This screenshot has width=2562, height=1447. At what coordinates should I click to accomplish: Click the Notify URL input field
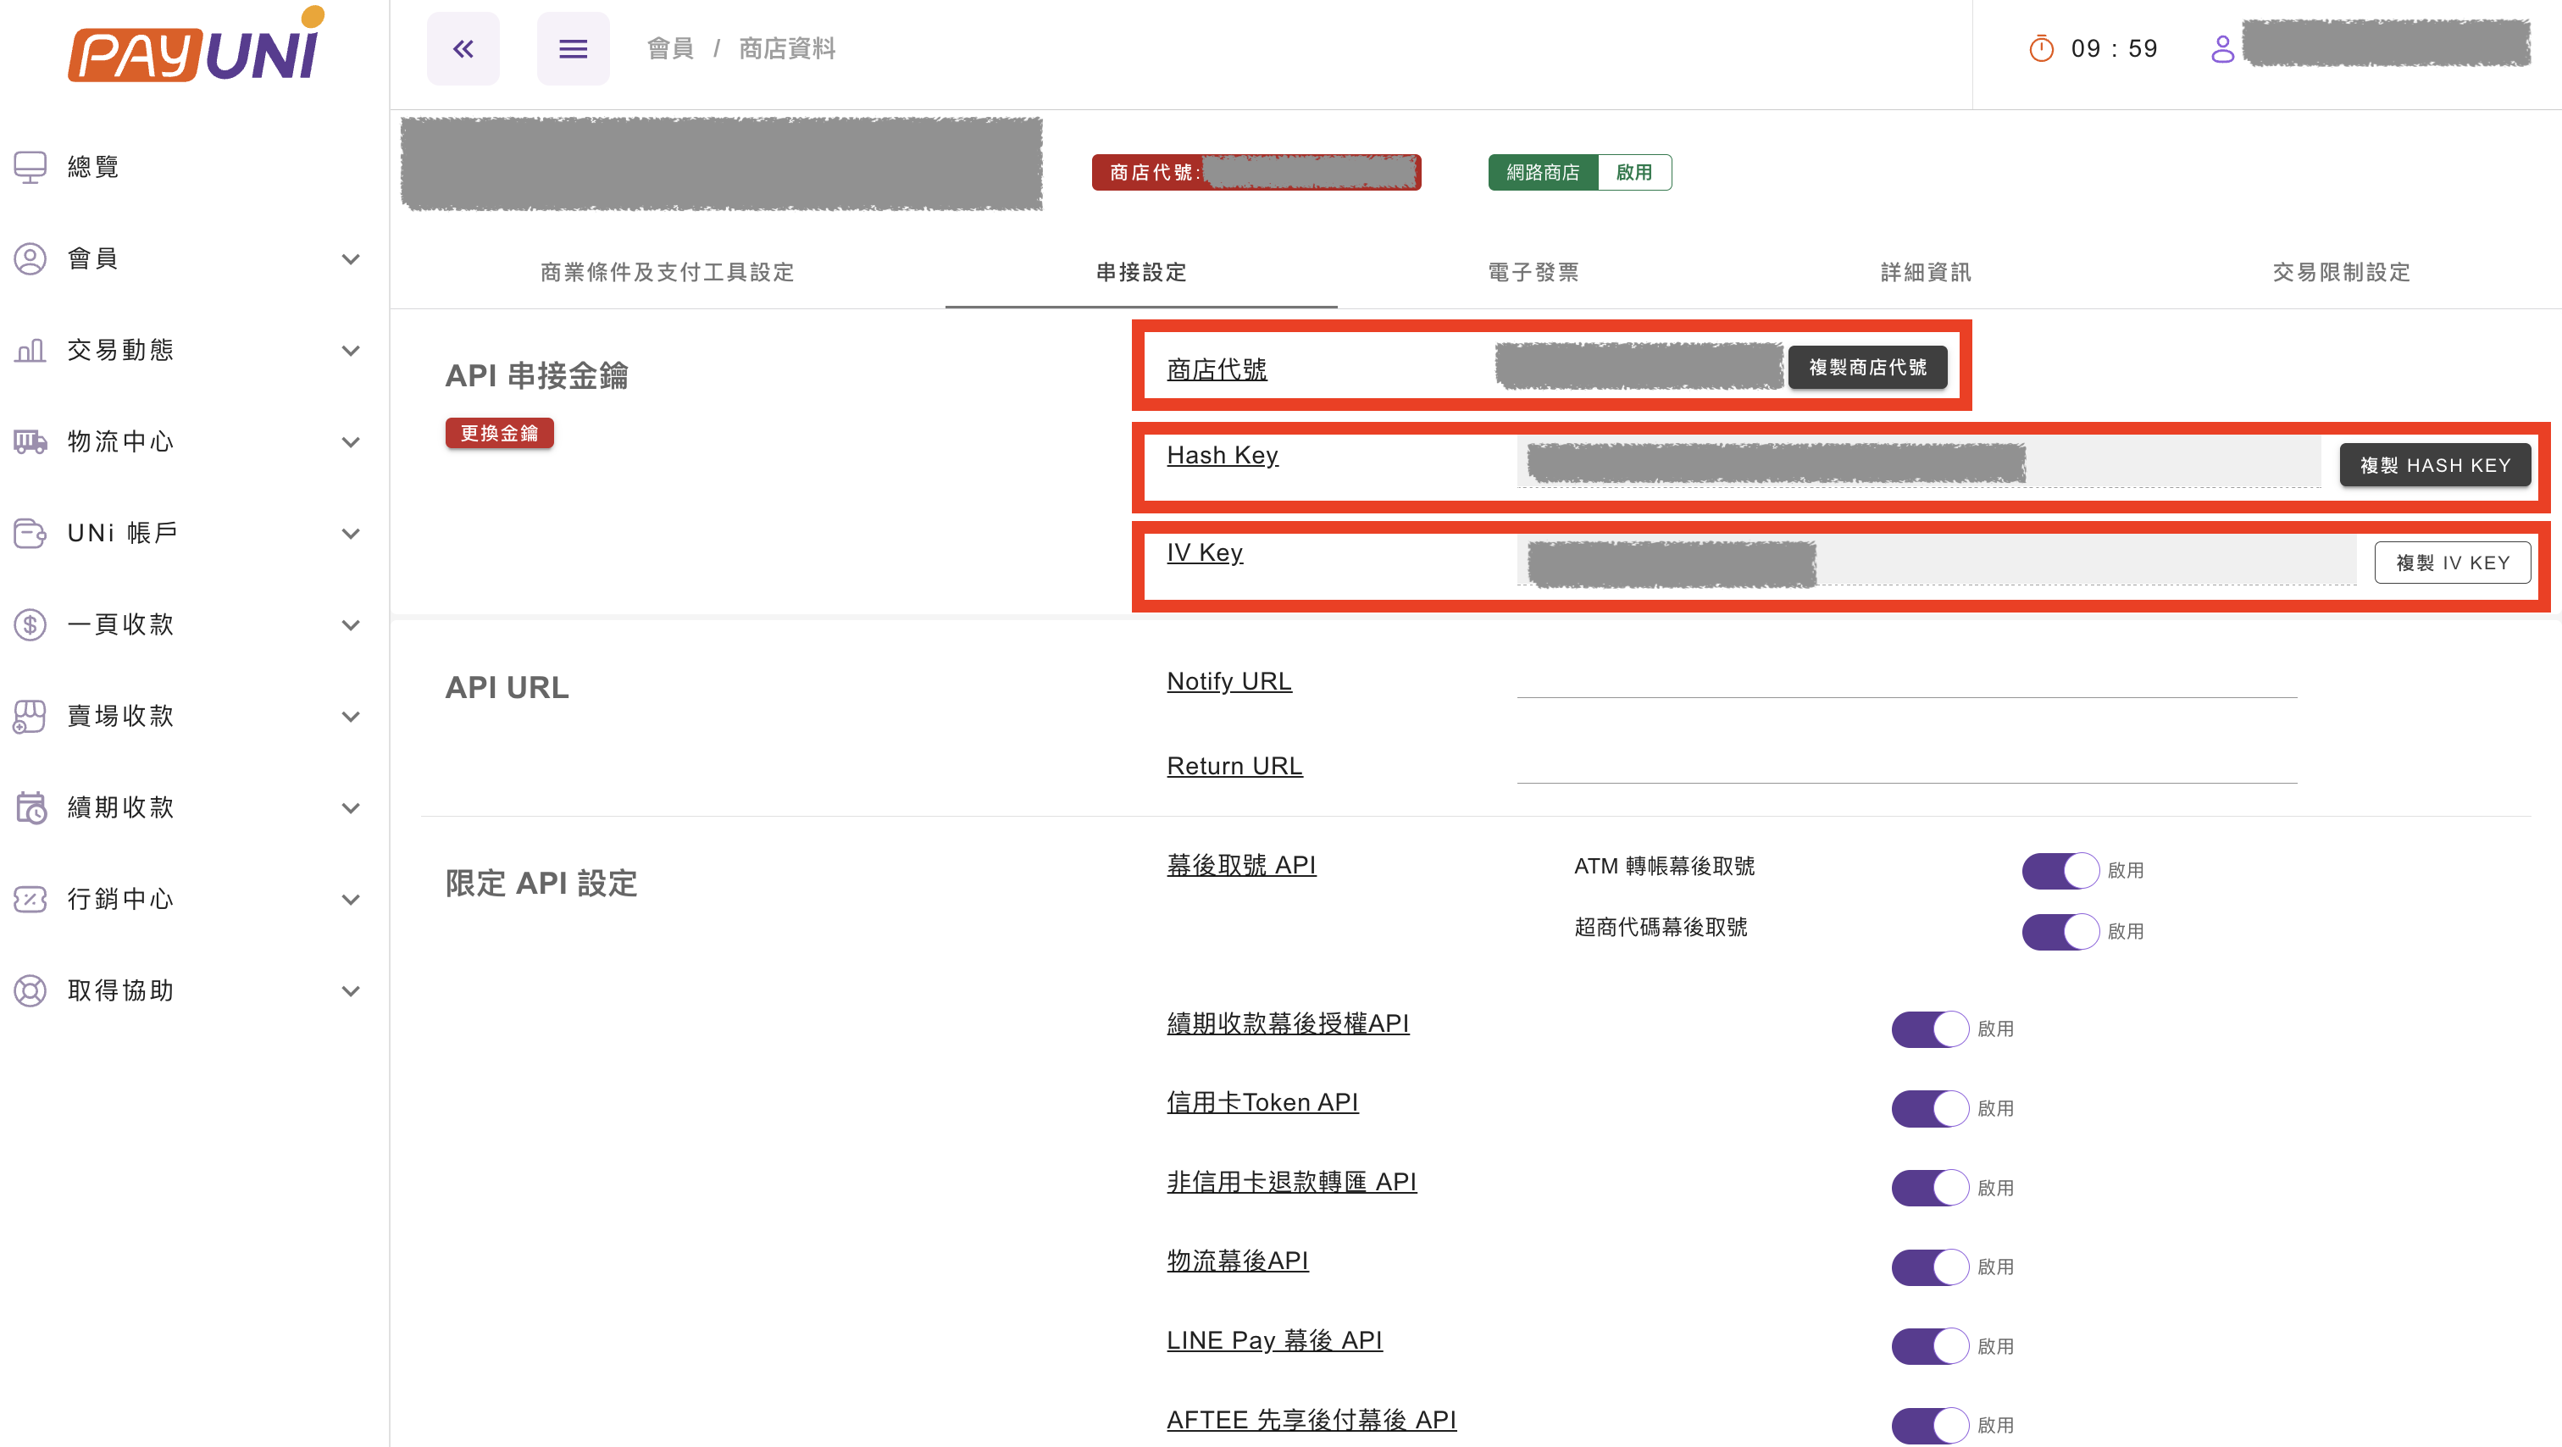click(x=1905, y=680)
